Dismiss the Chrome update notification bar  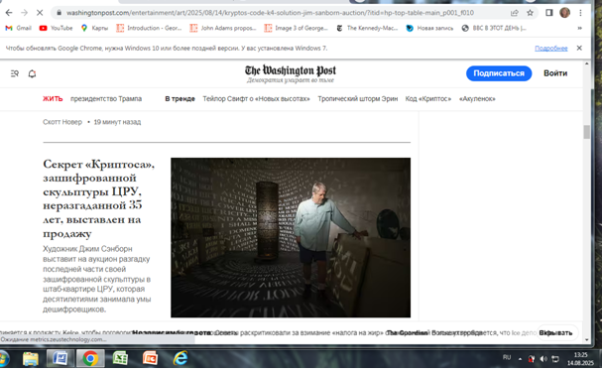click(579, 48)
